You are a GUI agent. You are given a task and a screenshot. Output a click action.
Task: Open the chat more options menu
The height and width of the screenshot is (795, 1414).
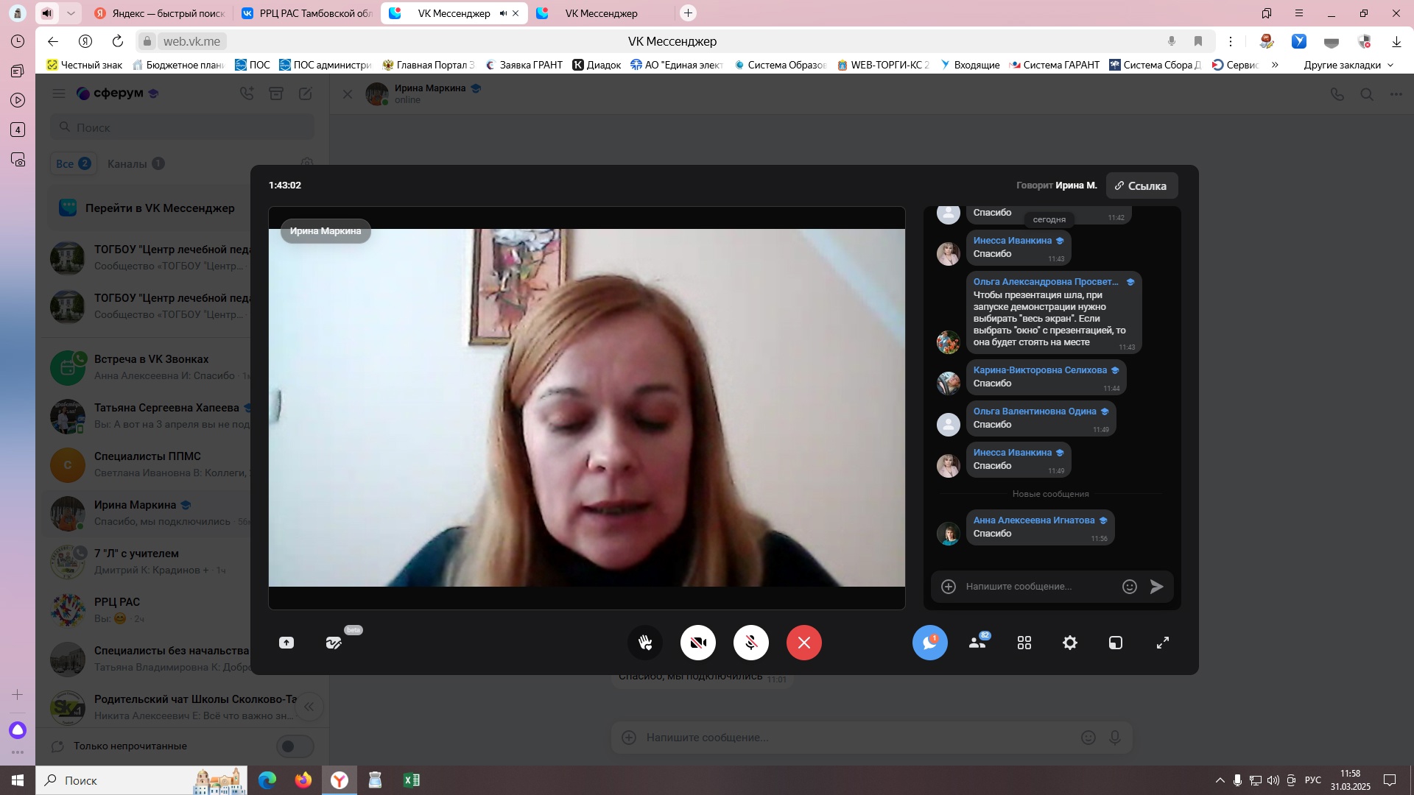(x=1396, y=94)
